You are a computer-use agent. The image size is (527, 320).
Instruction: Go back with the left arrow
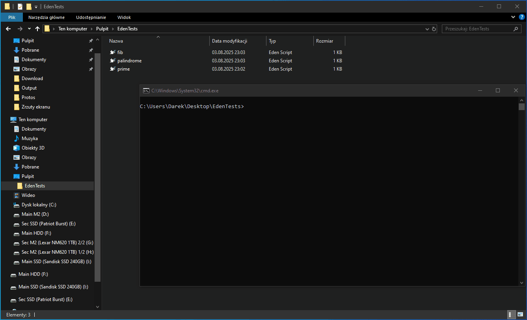coord(8,29)
